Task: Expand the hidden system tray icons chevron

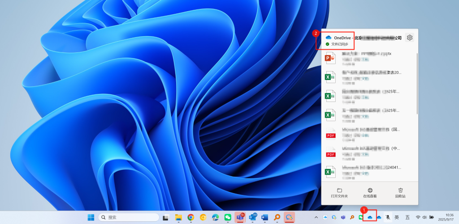Action: pyautogui.click(x=317, y=217)
